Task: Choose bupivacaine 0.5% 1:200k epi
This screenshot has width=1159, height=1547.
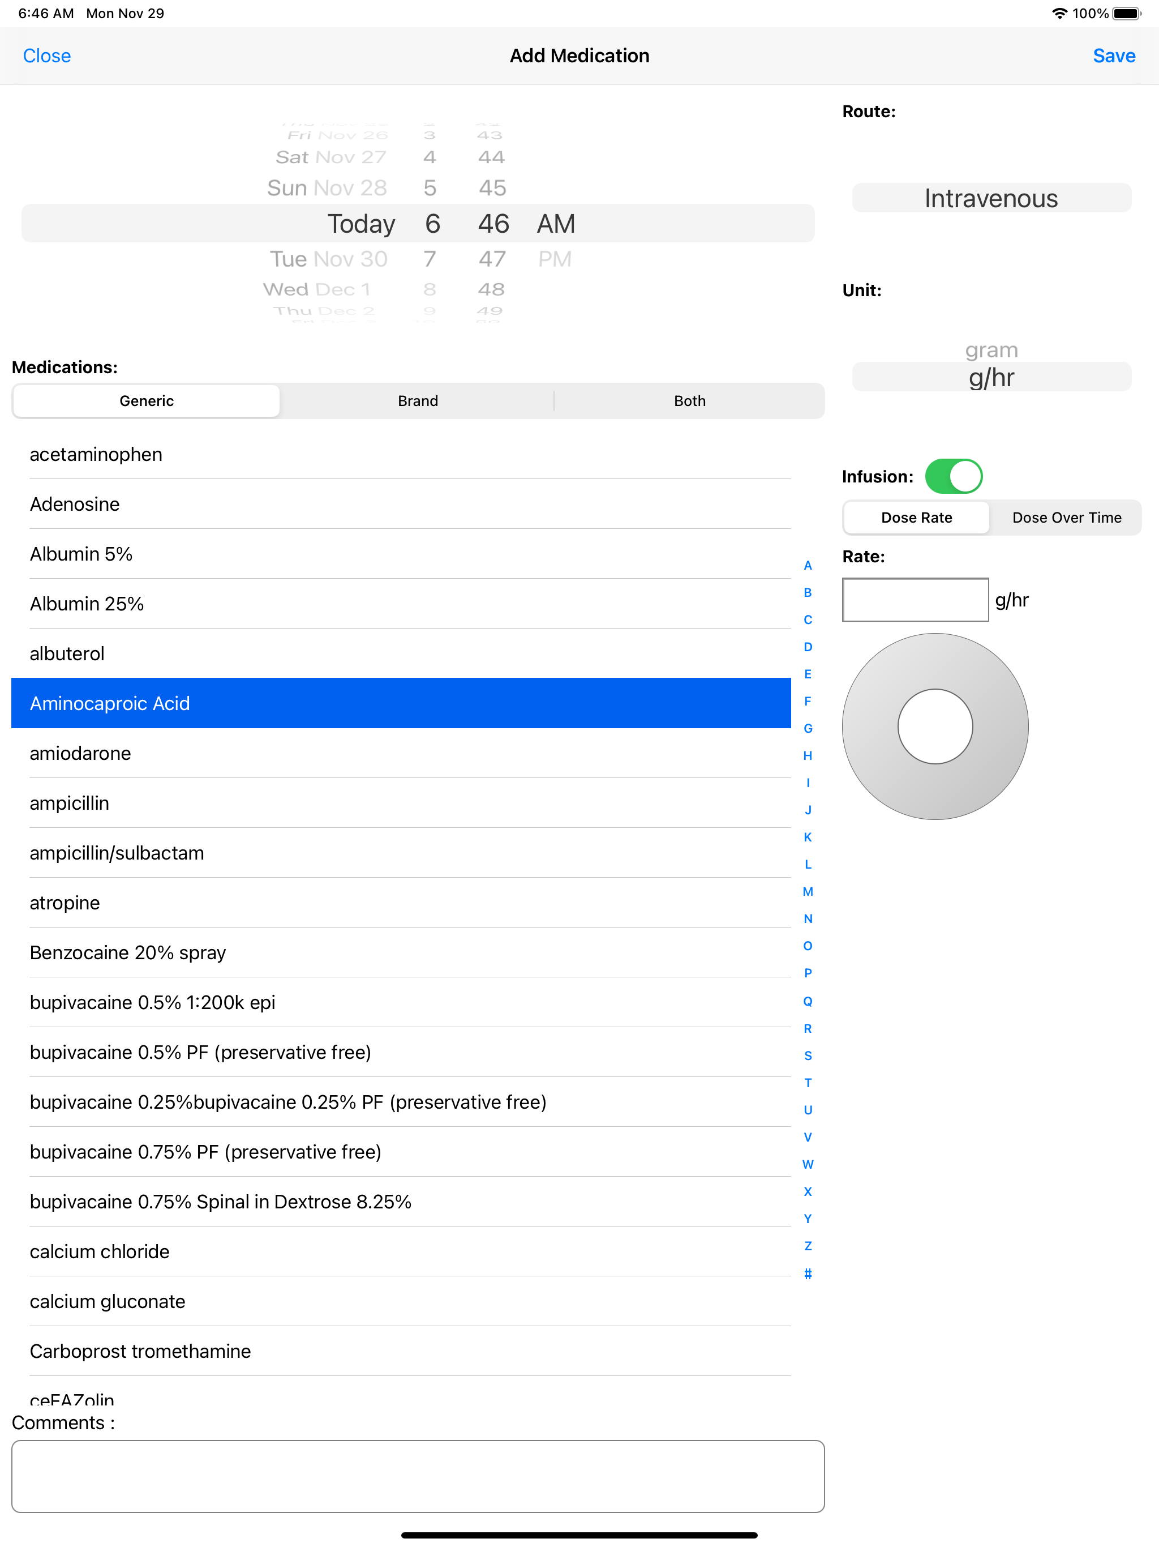Action: tap(401, 1002)
